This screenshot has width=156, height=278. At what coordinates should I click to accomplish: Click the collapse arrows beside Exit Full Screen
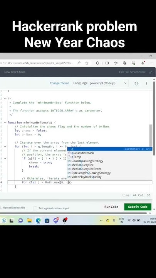tap(151, 72)
